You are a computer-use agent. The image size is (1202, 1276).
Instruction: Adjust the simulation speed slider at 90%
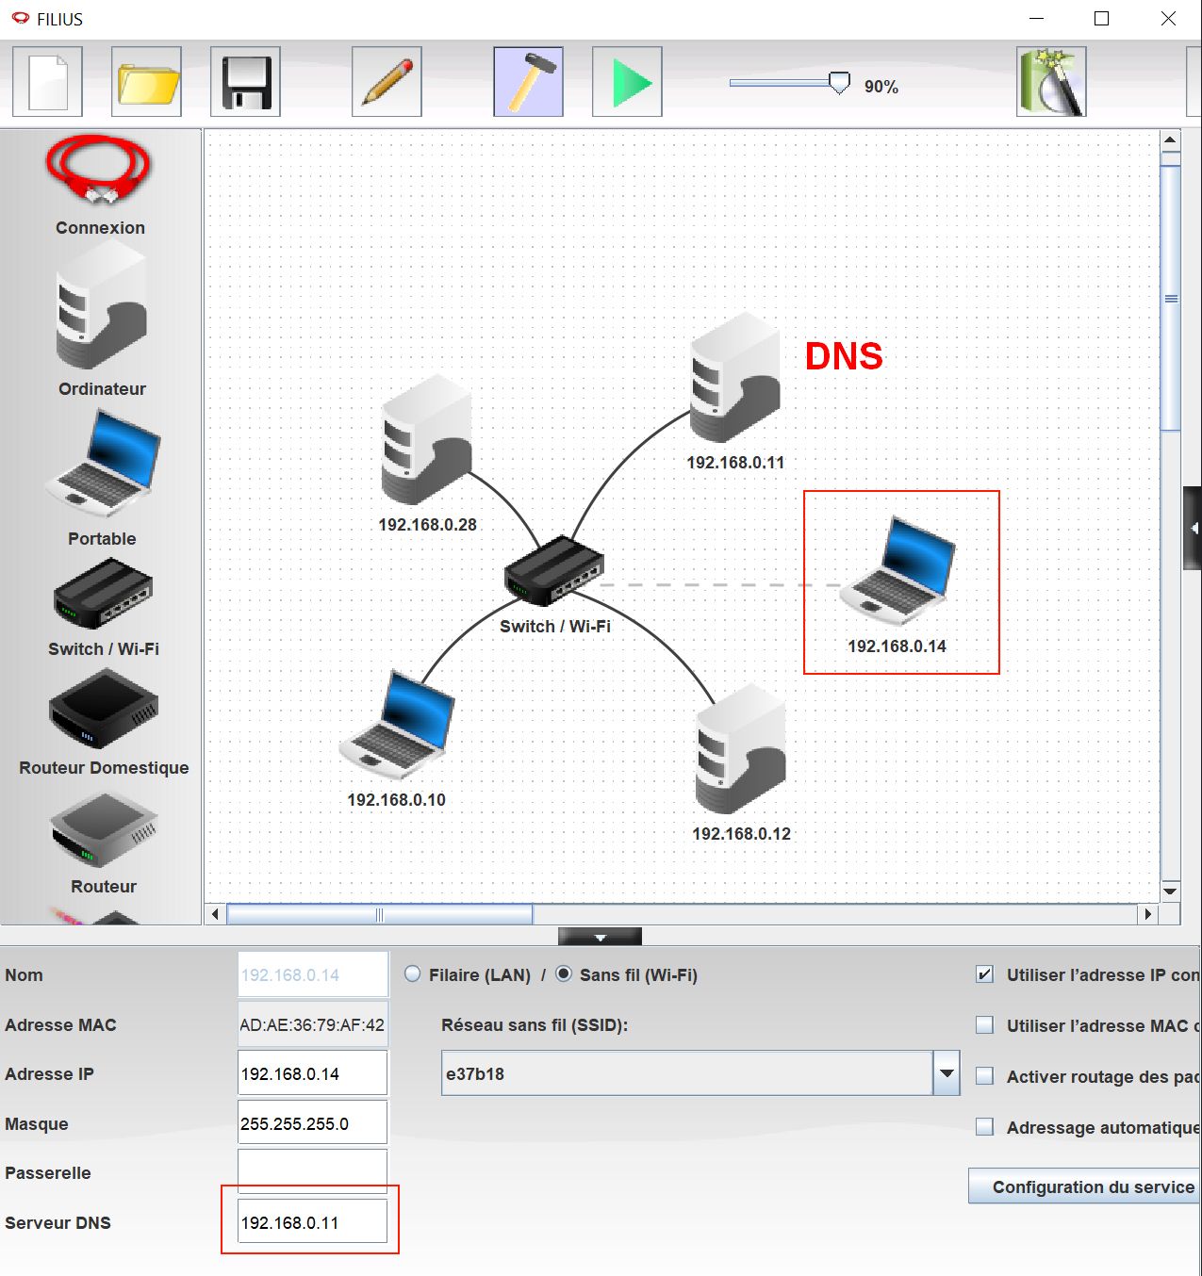coord(839,83)
